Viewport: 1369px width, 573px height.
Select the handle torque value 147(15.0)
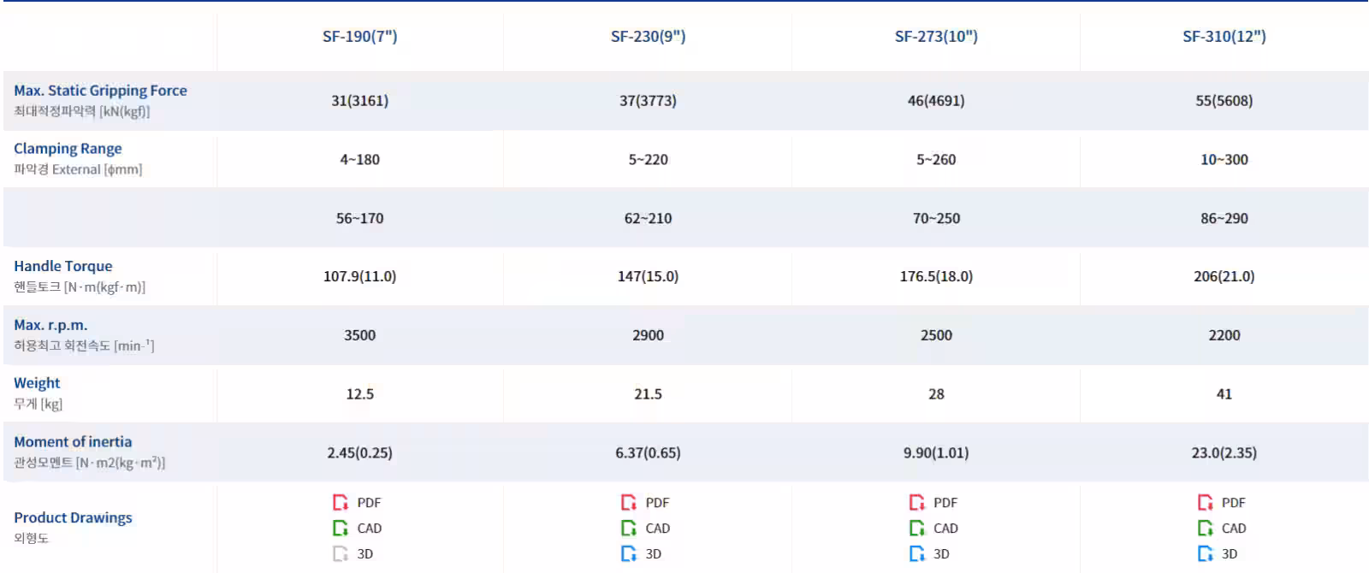tap(649, 276)
